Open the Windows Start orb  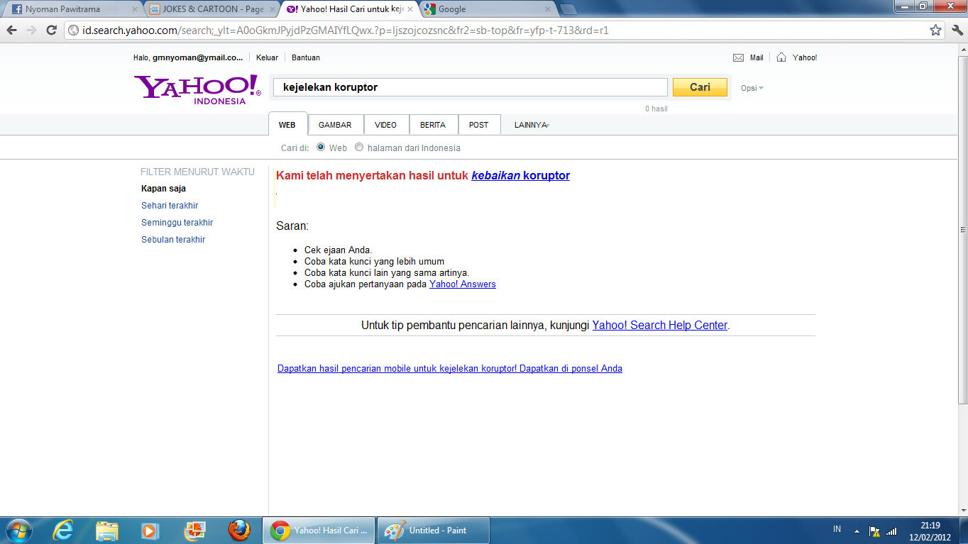tap(18, 530)
